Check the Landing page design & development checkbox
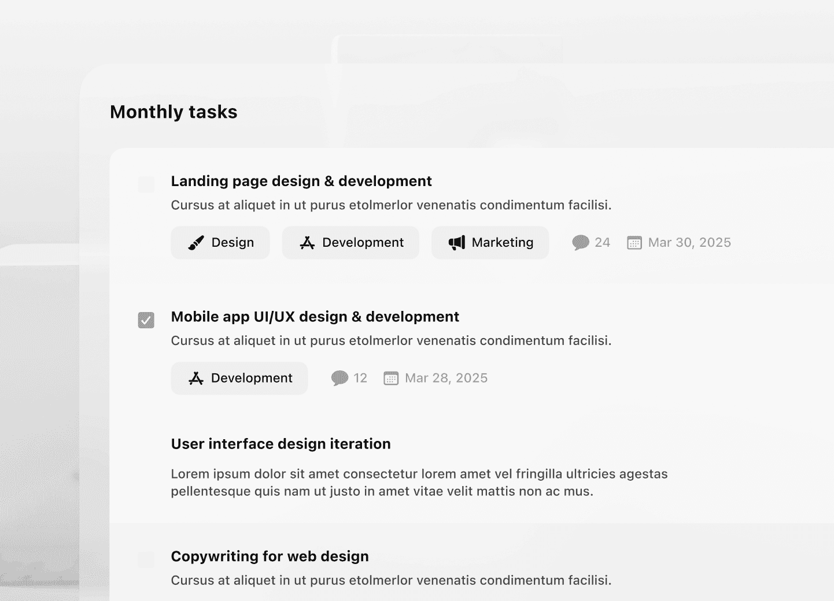This screenshot has height=601, width=834. coord(146,185)
